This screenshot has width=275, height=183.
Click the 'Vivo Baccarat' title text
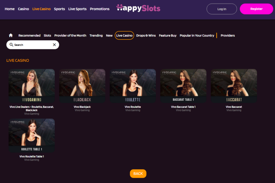(234, 107)
